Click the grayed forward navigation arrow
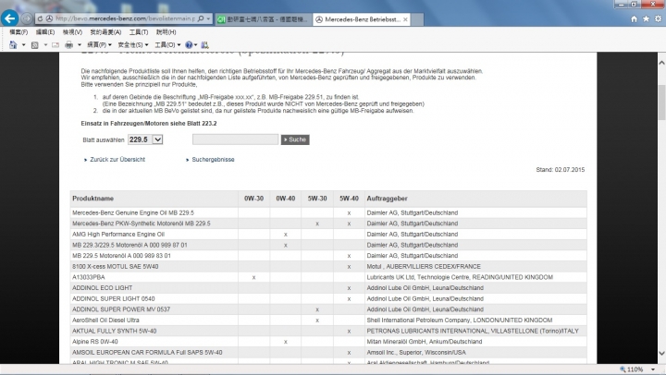Viewport: 666px width, 375px height. 26,18
